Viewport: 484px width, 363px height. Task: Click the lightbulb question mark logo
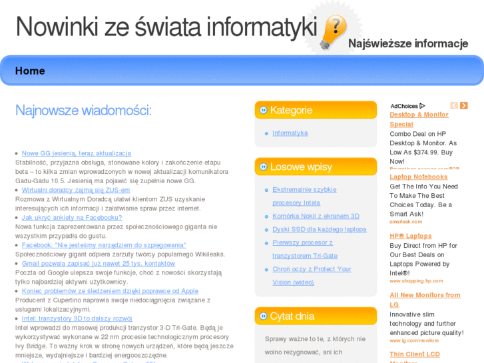point(334,32)
